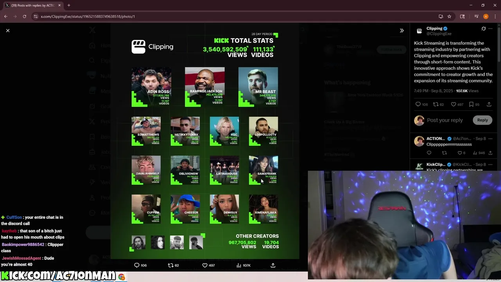Click the share icon in the side panel post actions
This screenshot has height=282, width=501.
[489, 104]
